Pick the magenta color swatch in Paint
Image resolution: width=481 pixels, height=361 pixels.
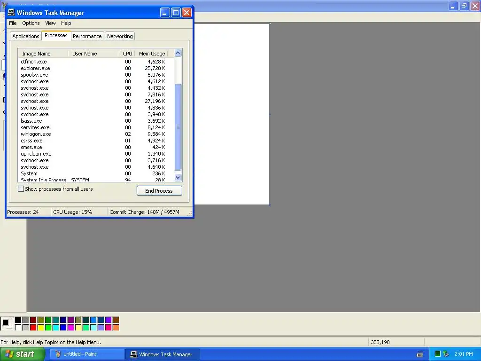(x=70, y=328)
